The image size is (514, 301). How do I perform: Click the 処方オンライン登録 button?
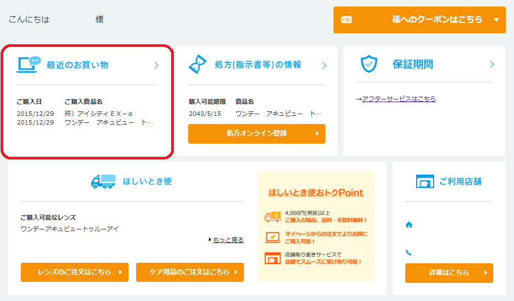click(256, 134)
